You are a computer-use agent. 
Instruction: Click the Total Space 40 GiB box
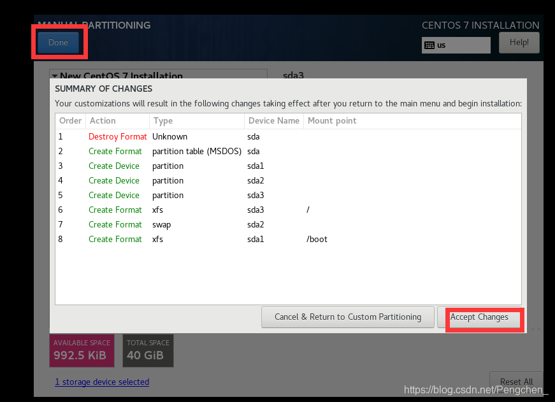[148, 350]
